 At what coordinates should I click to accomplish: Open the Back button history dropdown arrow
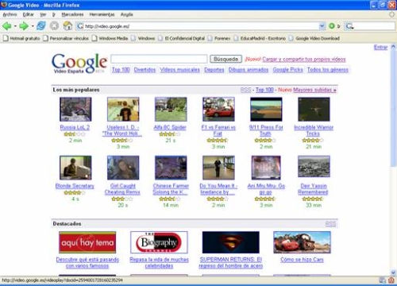[x=15, y=26]
